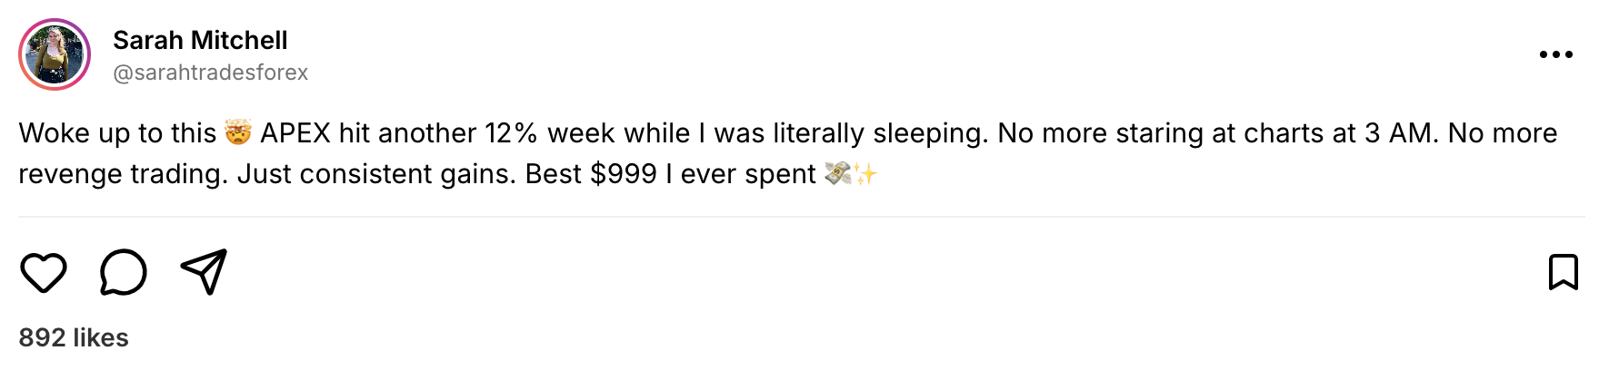Viewport: 1609px width, 370px height.
Task: Open the Sarah Mitchell display name link
Action: [x=200, y=40]
